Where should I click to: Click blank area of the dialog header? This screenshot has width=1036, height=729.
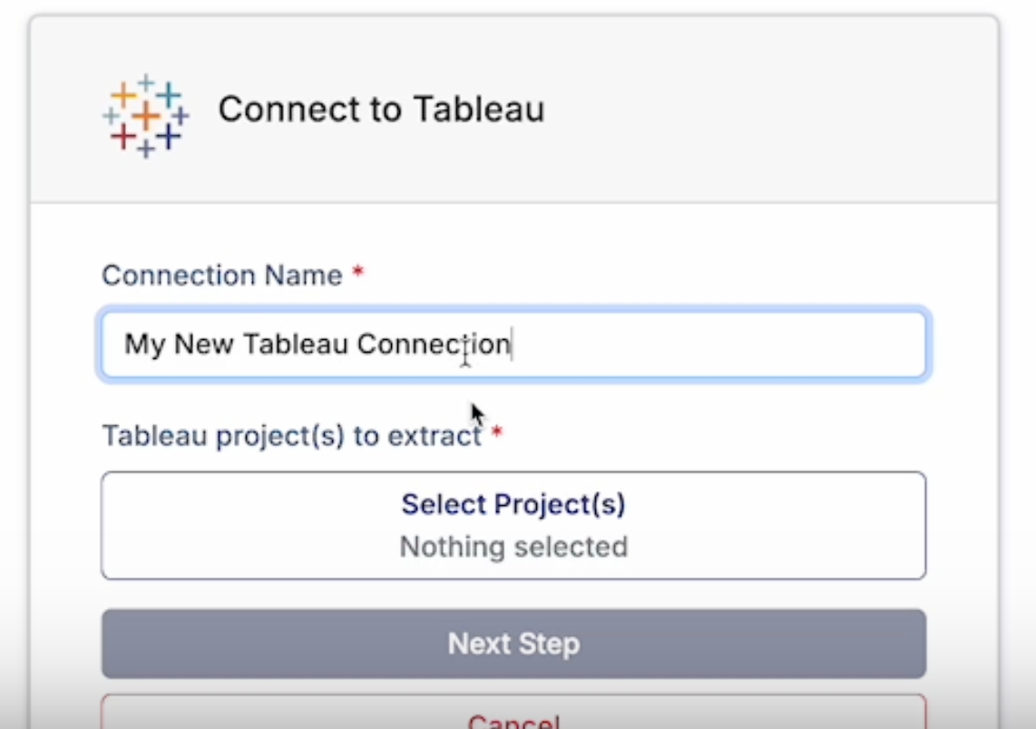pos(771,110)
